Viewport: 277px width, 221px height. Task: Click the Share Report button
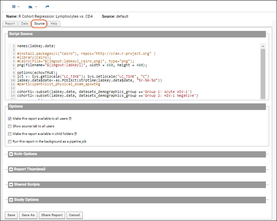pos(52,215)
